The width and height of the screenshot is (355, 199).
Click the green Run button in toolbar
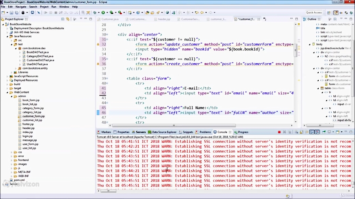103,13
